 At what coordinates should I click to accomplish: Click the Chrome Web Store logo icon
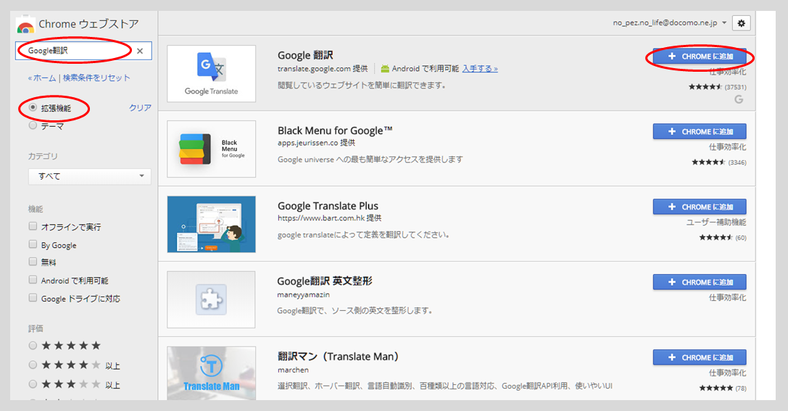point(25,26)
